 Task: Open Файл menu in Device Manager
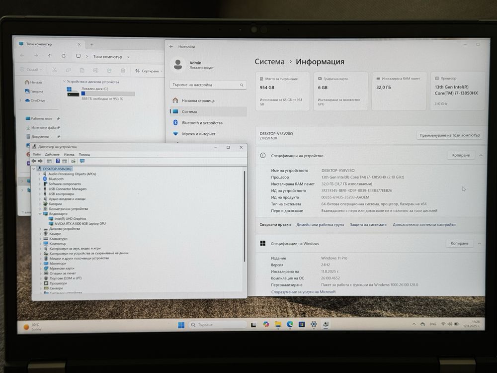pyautogui.click(x=36, y=154)
